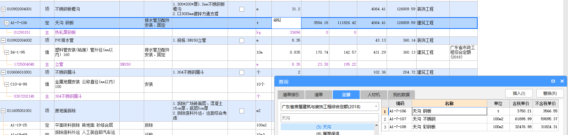
Task: Click the 排水管及配件安装、固定 cell in D4-1-95 row
Action: click(x=158, y=53)
